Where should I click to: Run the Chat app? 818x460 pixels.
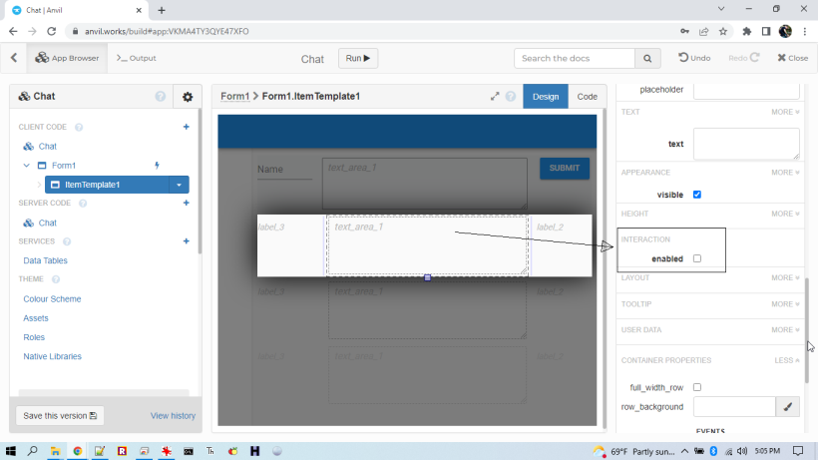point(358,59)
